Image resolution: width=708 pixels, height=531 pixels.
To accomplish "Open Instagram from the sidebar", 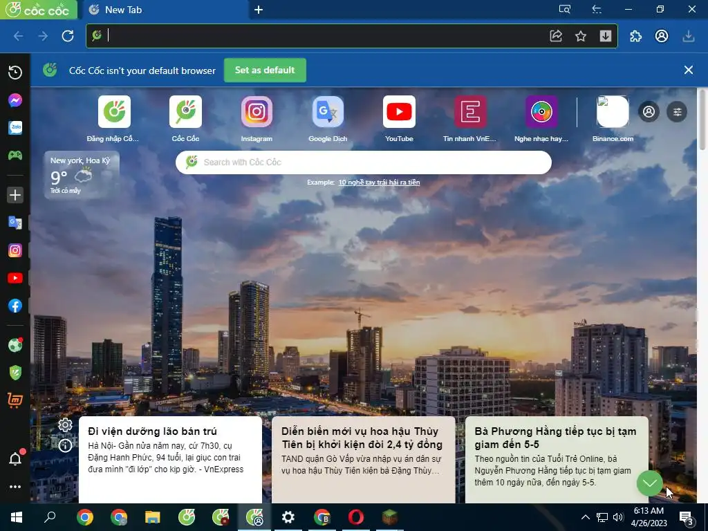I will click(15, 250).
